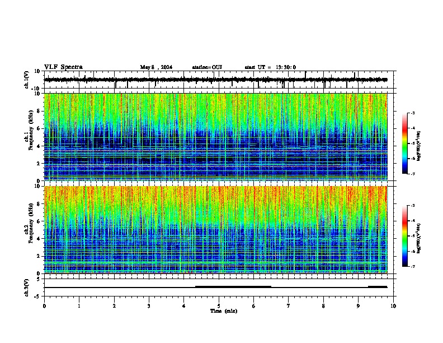This screenshot has width=443, height=343.
Task: Click the "start UT = 13:30: 0" text
Action: click(x=270, y=67)
